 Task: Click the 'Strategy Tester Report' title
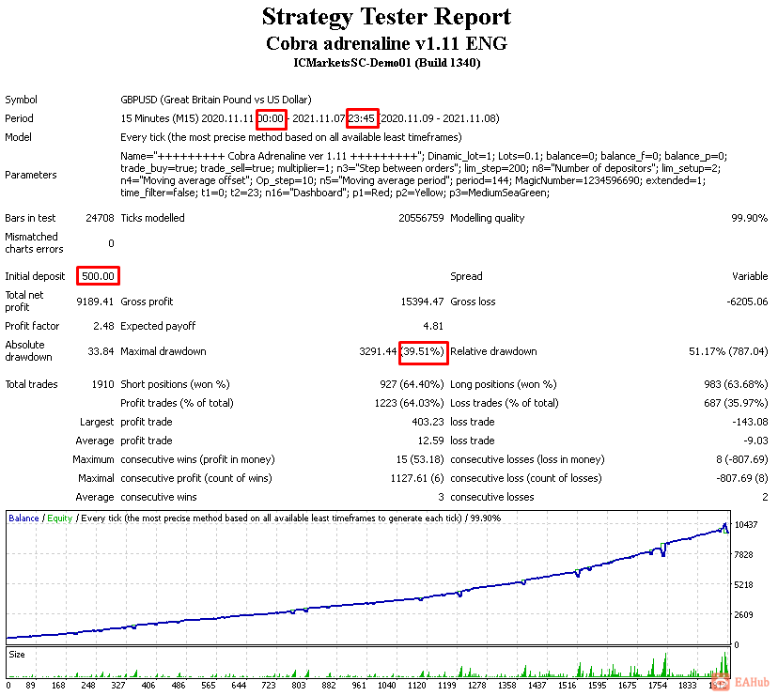(x=386, y=17)
